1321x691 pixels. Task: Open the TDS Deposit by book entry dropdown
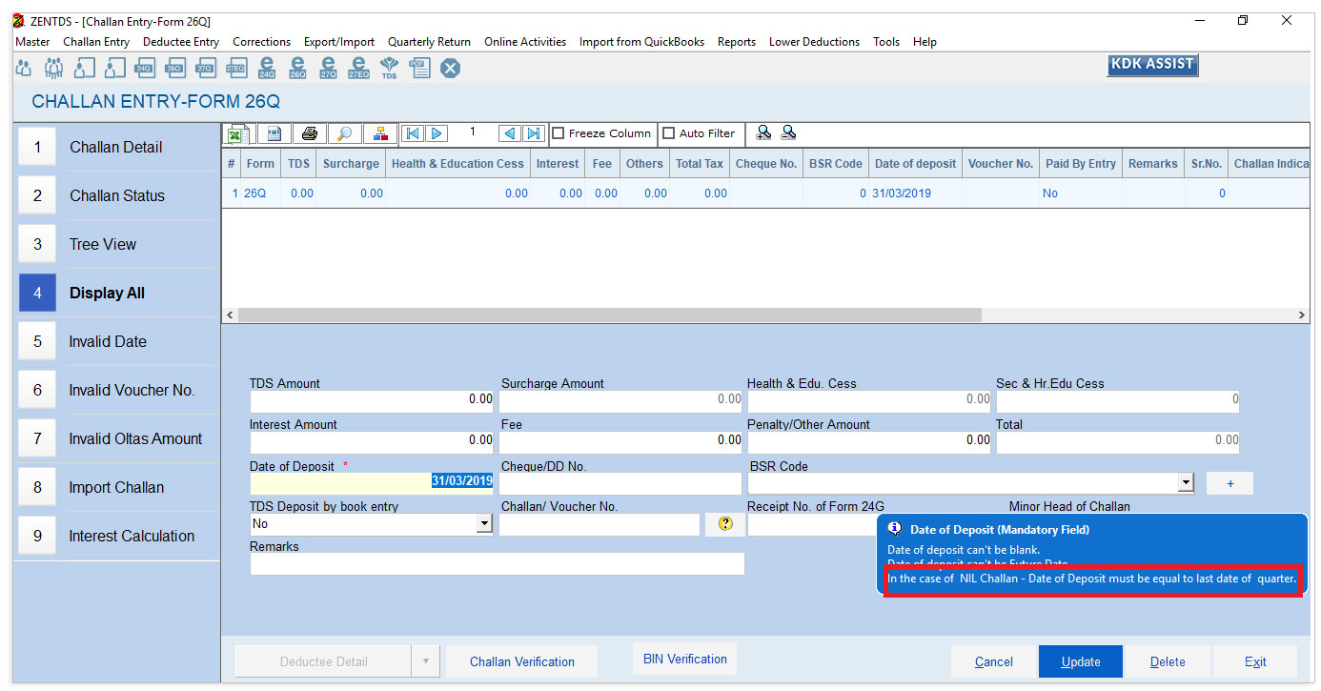click(x=484, y=524)
